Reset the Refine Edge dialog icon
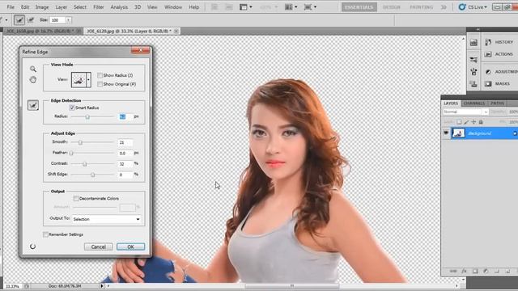518x291 pixels. tap(32, 247)
